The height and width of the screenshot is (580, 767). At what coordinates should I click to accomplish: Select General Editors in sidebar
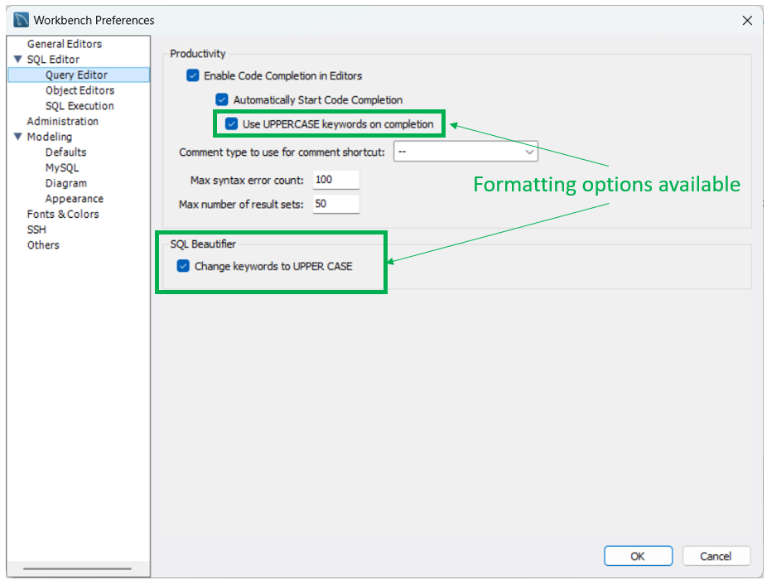click(x=65, y=44)
